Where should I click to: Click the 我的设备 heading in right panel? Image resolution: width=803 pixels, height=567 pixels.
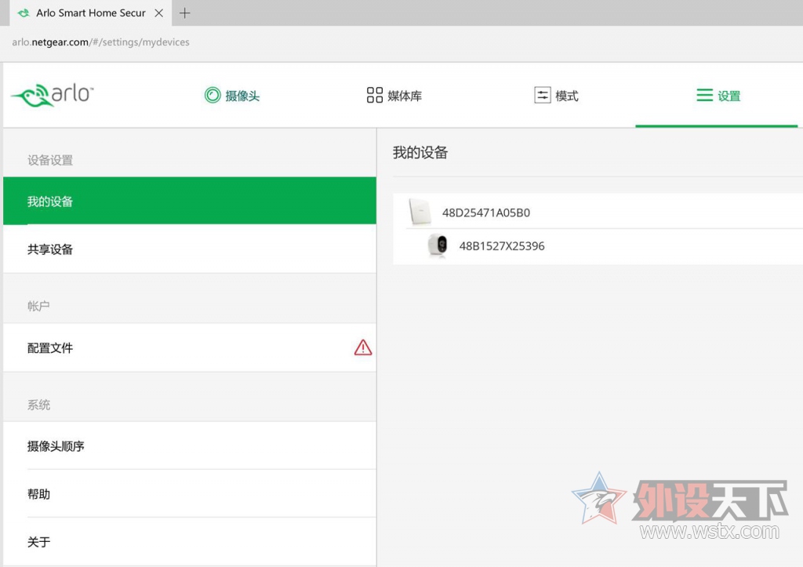point(420,152)
